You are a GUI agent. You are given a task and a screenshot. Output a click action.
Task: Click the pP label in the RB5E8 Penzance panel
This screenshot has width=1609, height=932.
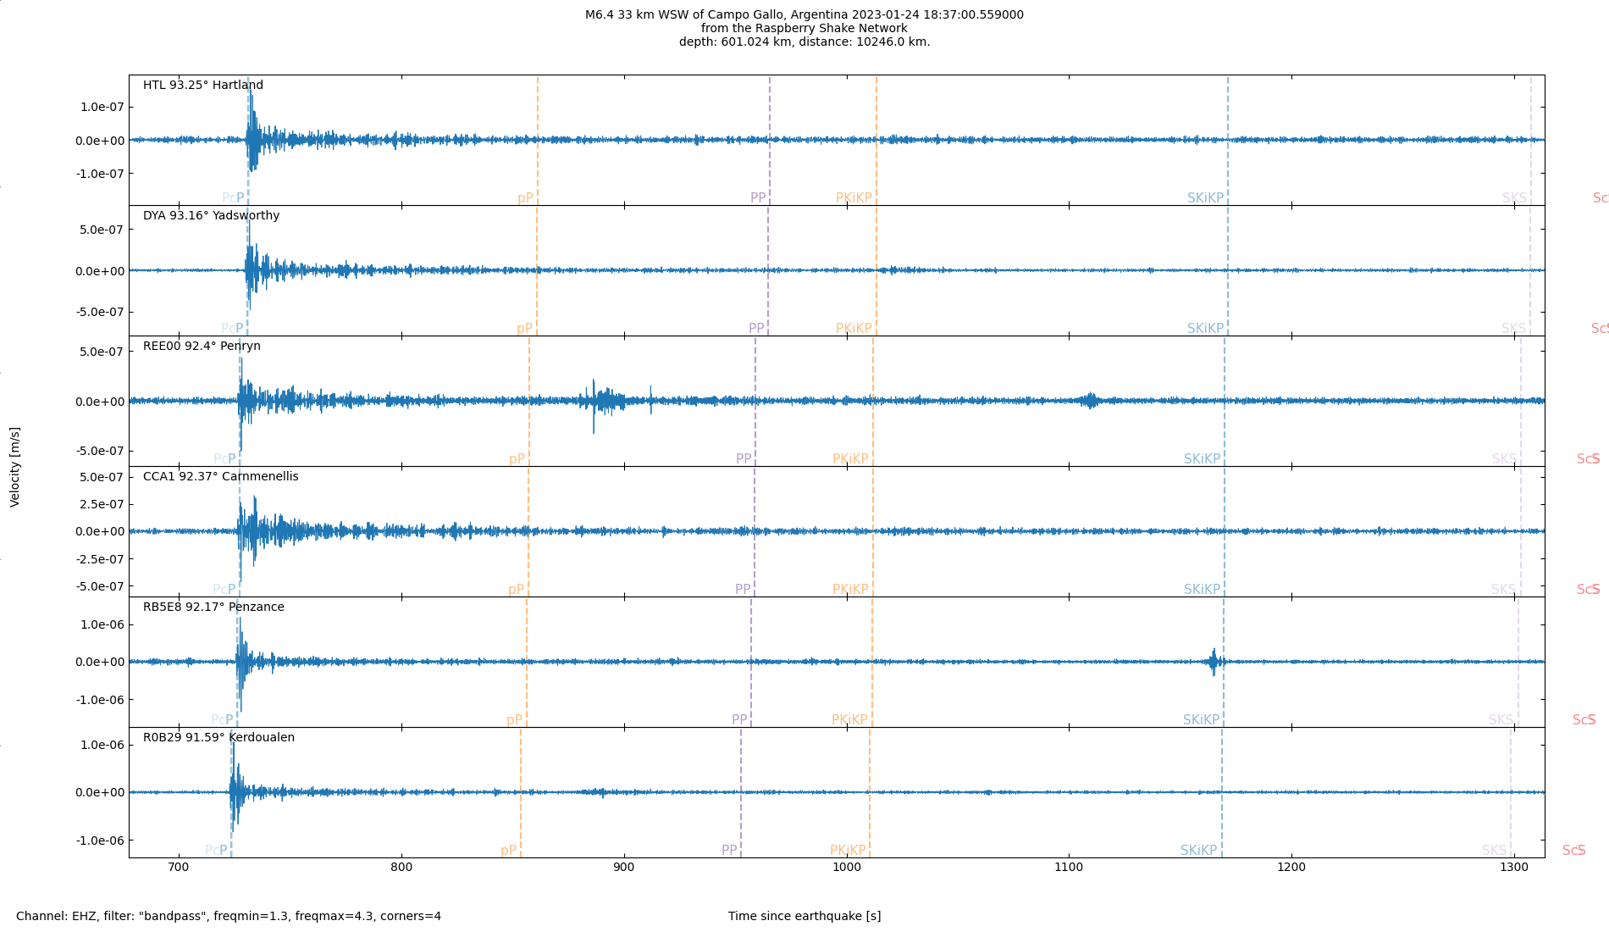515,720
